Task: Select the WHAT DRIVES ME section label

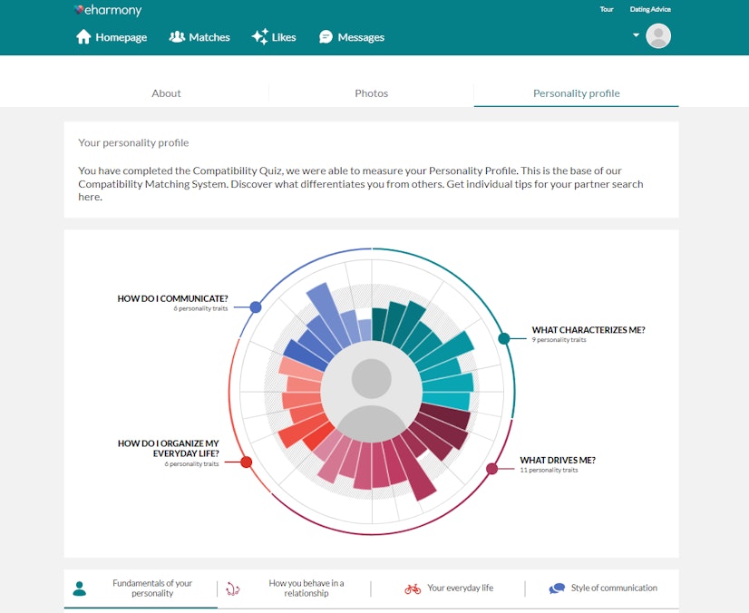Action: 559,460
